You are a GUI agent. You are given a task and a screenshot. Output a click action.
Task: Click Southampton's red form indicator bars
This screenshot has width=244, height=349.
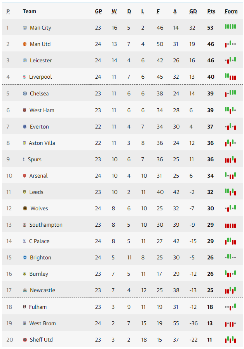(x=230, y=226)
